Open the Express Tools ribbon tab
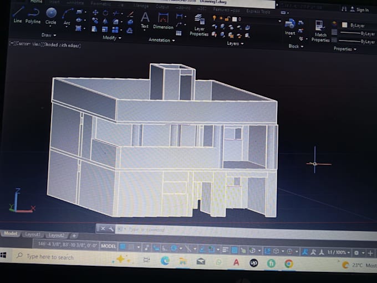The image size is (377, 283). coord(258,11)
